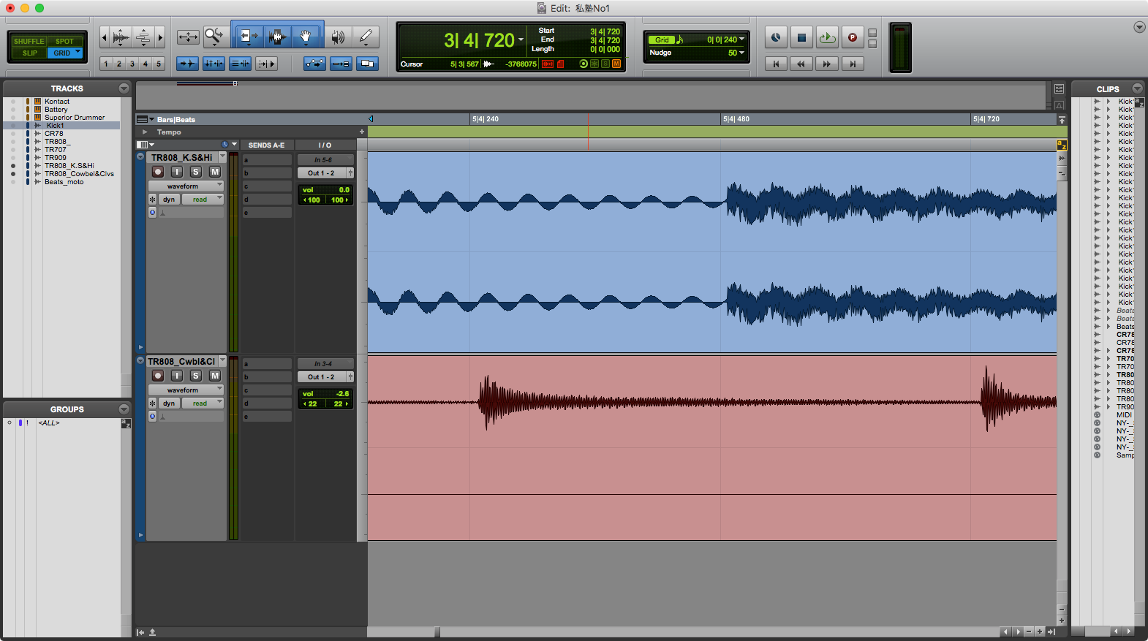Select TR909 in Tracks list

(x=55, y=158)
